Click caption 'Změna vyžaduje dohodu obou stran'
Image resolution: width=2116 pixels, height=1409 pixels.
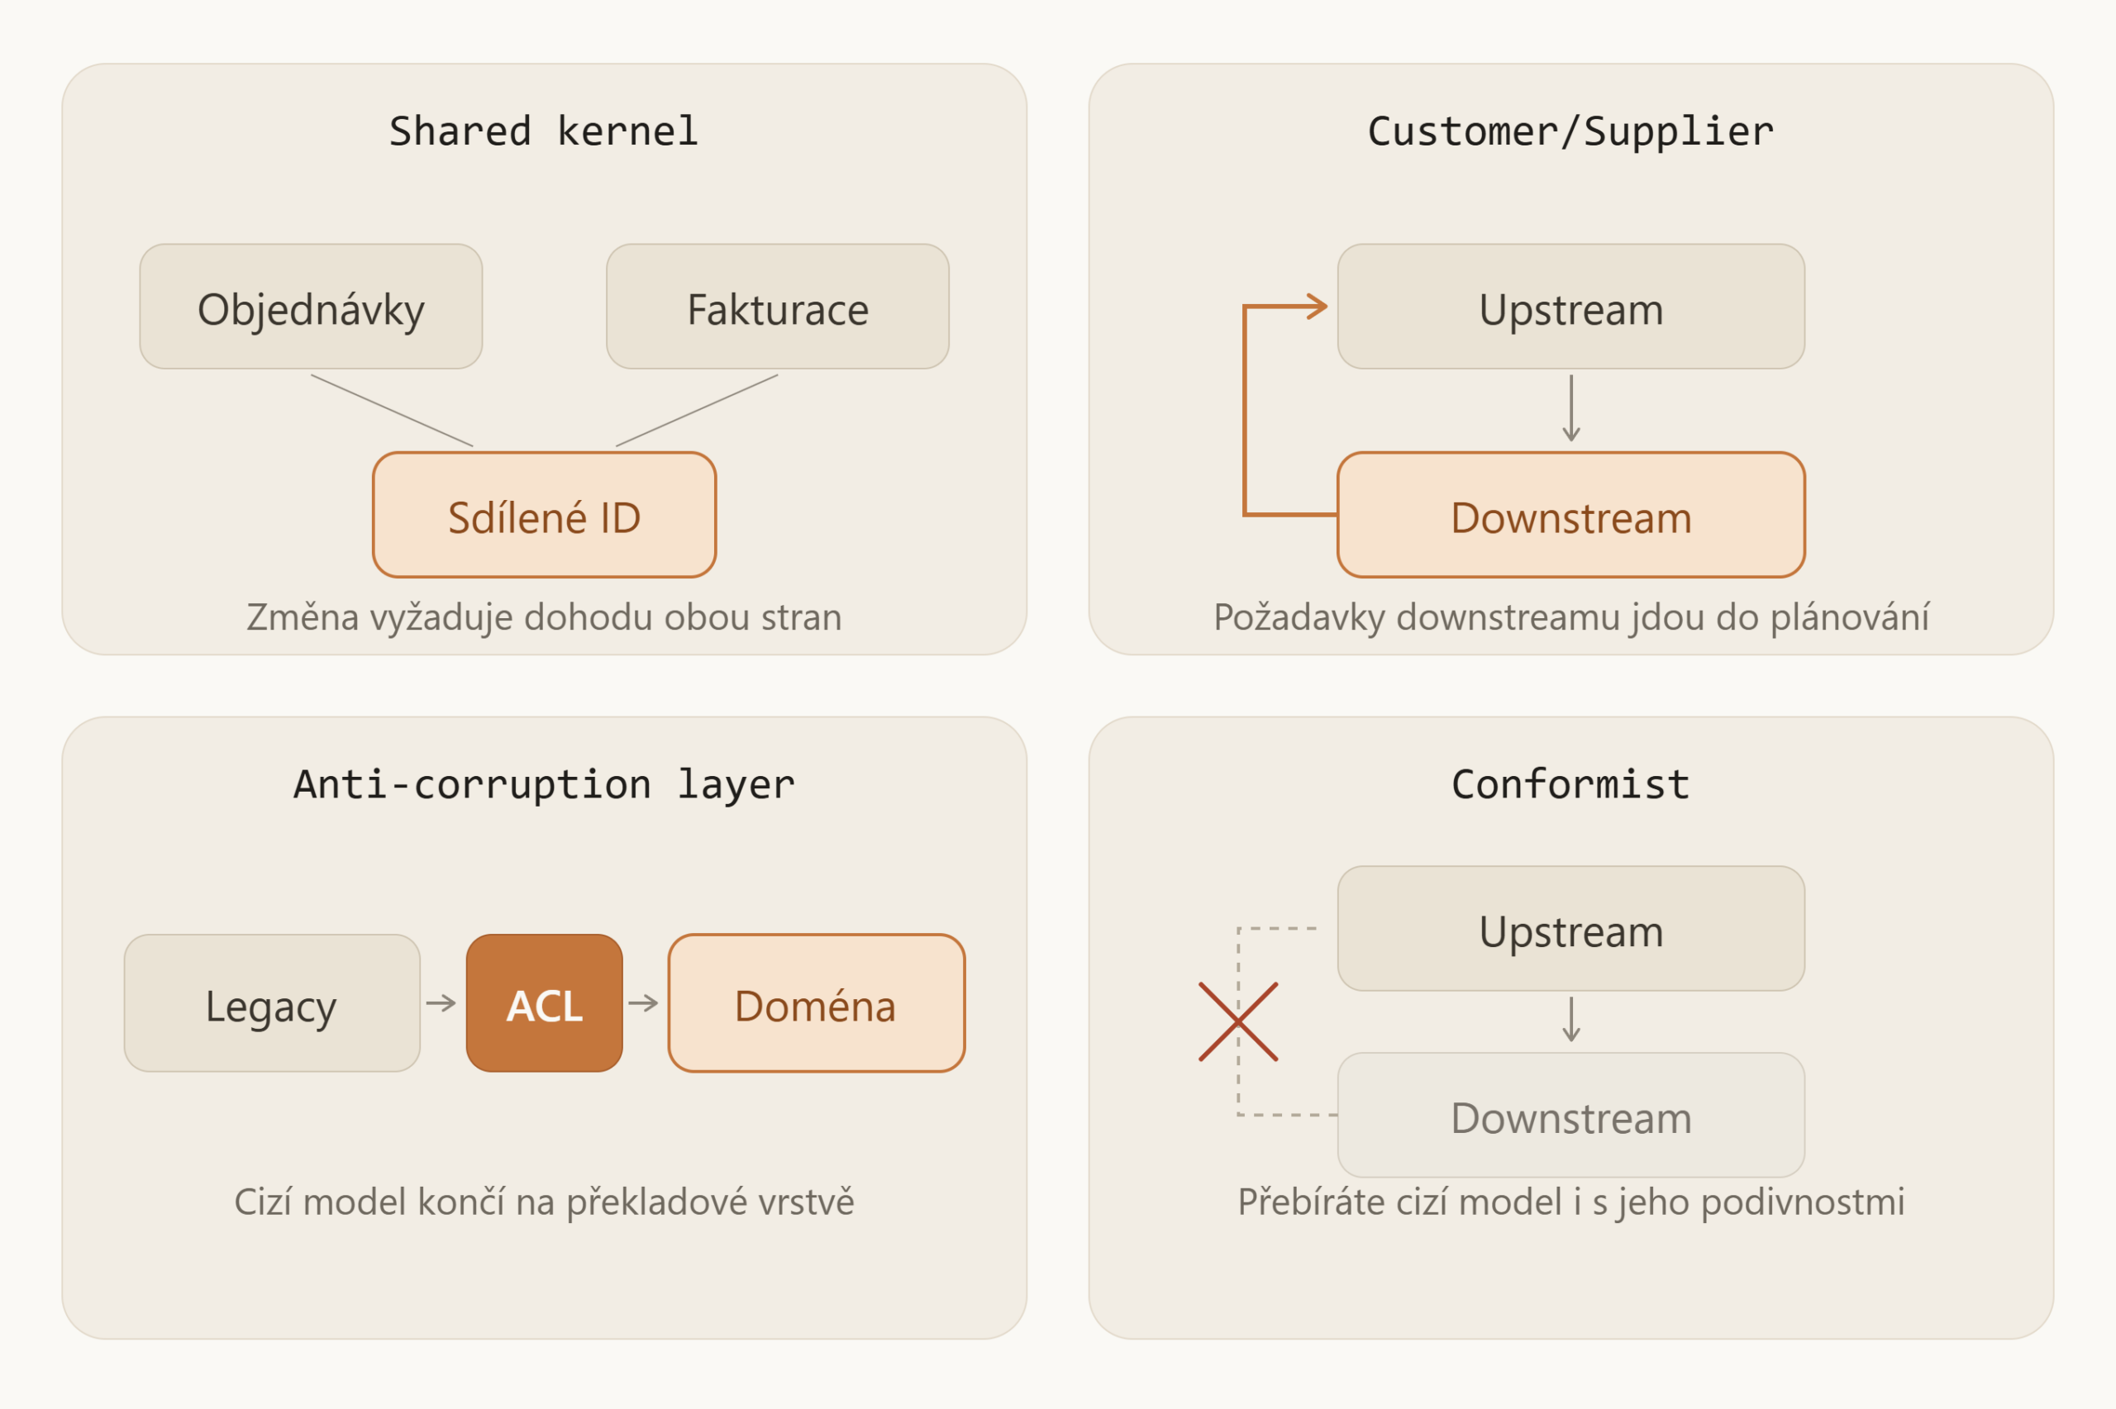coord(545,617)
